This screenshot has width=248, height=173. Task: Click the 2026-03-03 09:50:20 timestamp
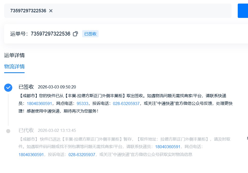57,87
